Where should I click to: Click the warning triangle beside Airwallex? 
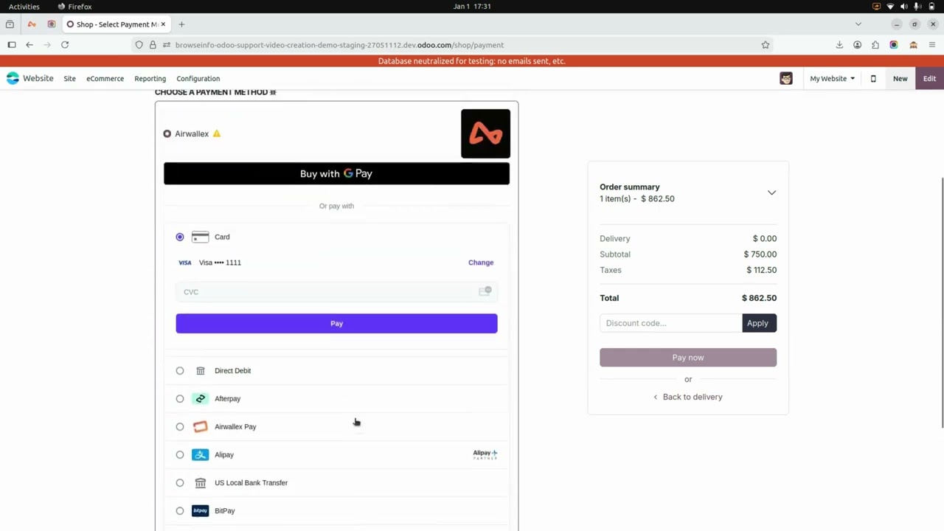pyautogui.click(x=216, y=133)
